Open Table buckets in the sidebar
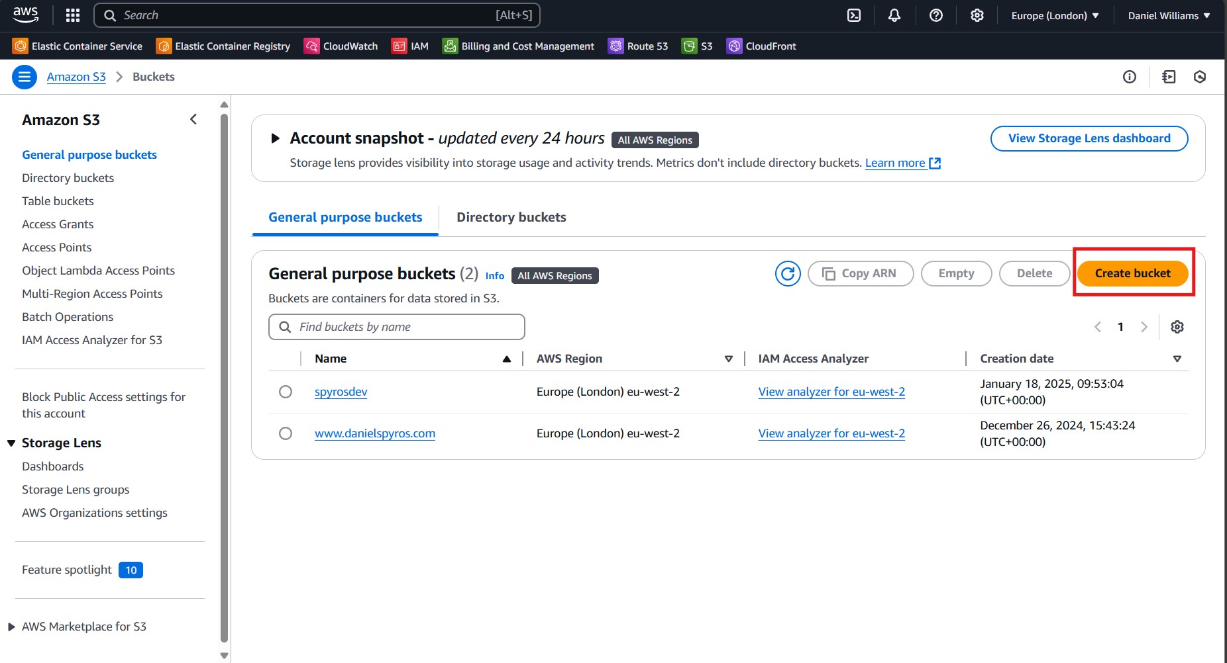 pyautogui.click(x=58, y=201)
